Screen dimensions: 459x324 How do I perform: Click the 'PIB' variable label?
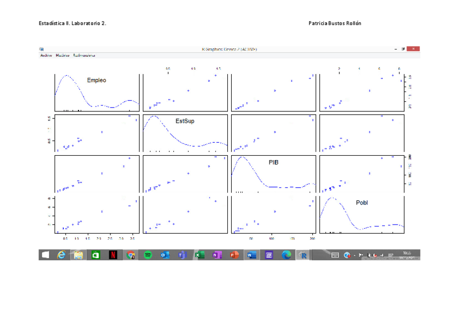click(x=273, y=162)
